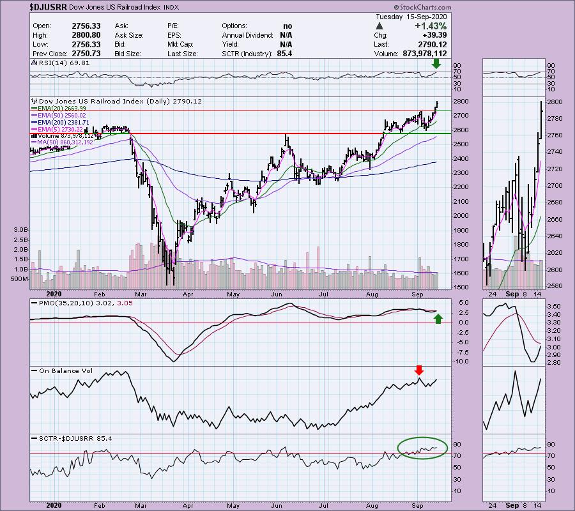Click the date 'Tuesday 15-Sep-2020'
Viewport: 575px width, 511px height.
coord(411,17)
